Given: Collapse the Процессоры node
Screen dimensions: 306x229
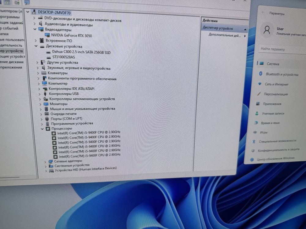Looking at the screenshot, I should [42, 129].
